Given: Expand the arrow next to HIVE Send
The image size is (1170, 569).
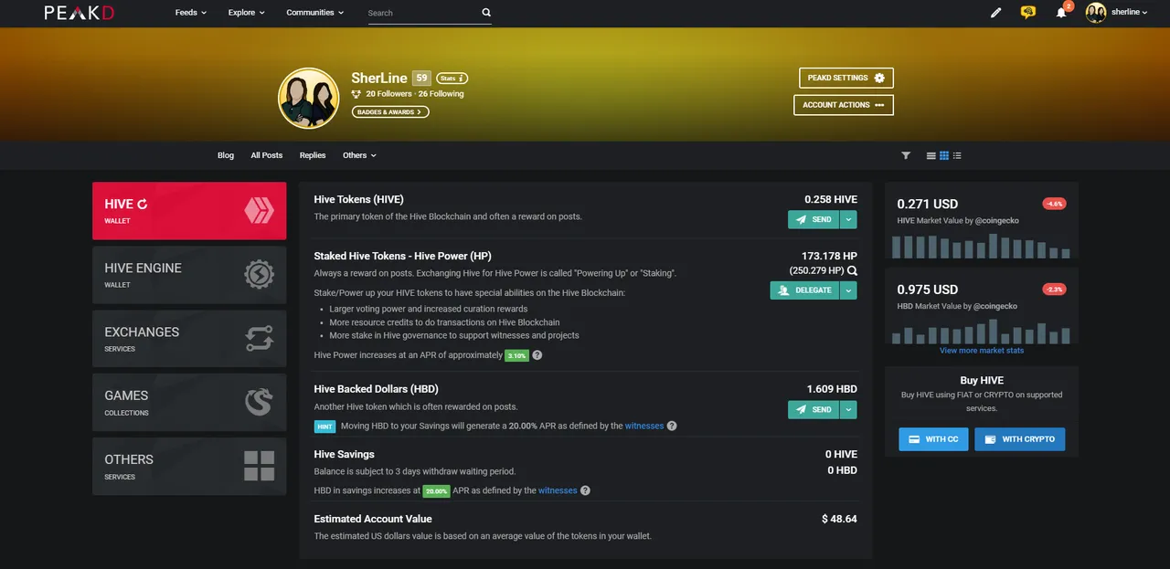Looking at the screenshot, I should tap(848, 219).
